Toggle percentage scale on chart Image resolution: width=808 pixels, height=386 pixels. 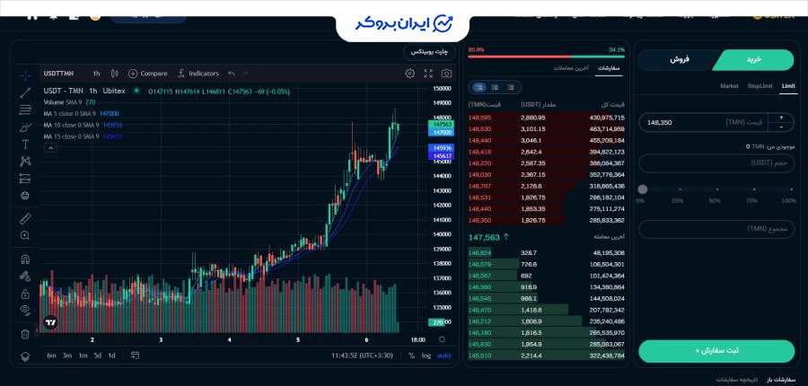click(411, 355)
